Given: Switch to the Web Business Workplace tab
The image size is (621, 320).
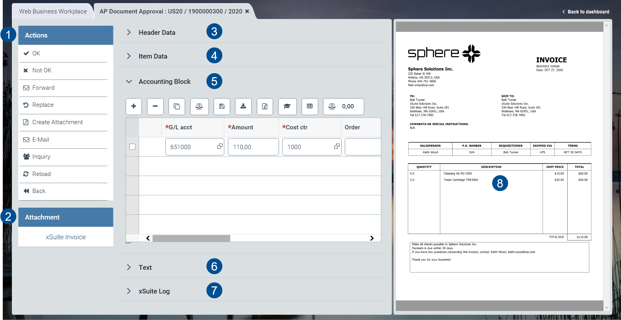Looking at the screenshot, I should click(52, 11).
